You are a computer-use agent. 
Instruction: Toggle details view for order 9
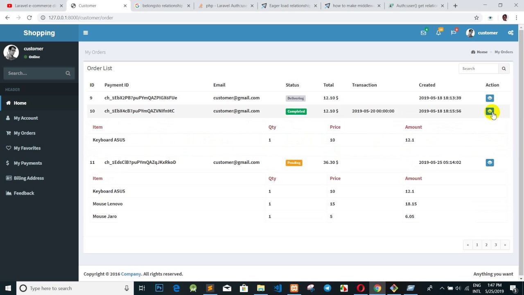(490, 98)
